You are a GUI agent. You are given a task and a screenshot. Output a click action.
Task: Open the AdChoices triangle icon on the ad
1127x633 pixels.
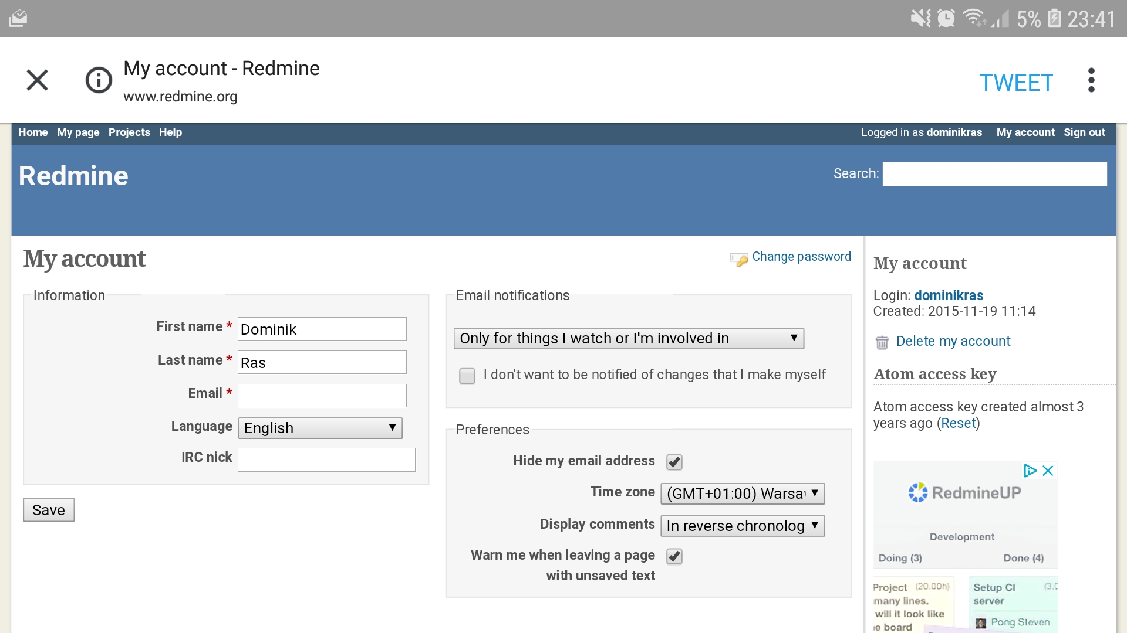pos(1030,471)
